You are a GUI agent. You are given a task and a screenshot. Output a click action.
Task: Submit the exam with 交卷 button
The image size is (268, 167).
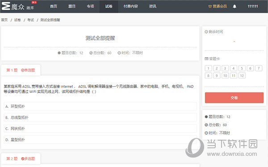(234, 98)
